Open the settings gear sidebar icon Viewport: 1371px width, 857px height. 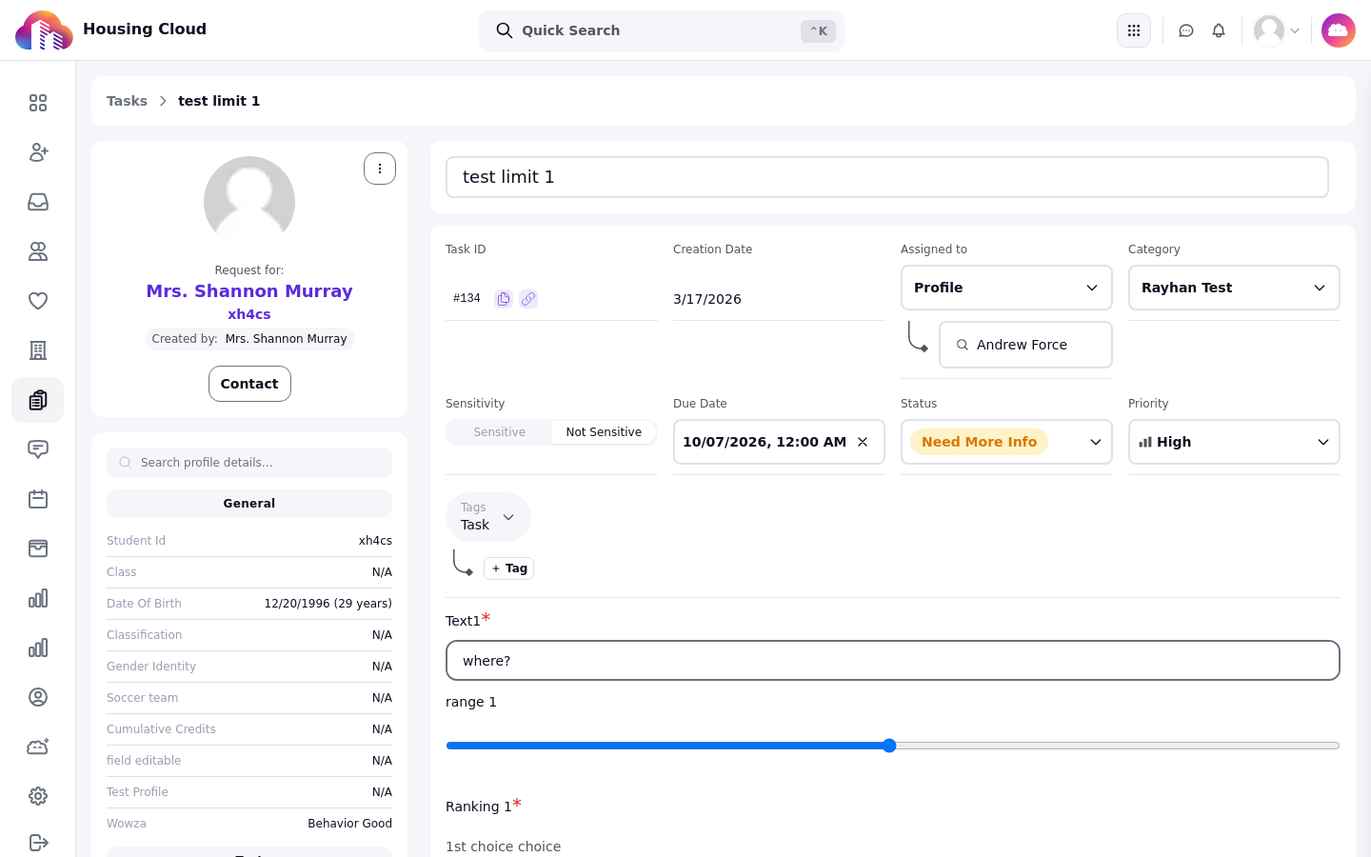click(38, 796)
